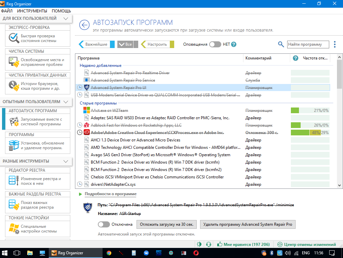Click Удалить программу Advanced System Repair Pro
Viewport: 343px width, 258px height.
(x=247, y=224)
